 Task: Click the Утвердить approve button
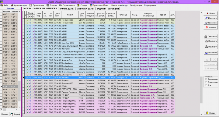click(x=211, y=64)
